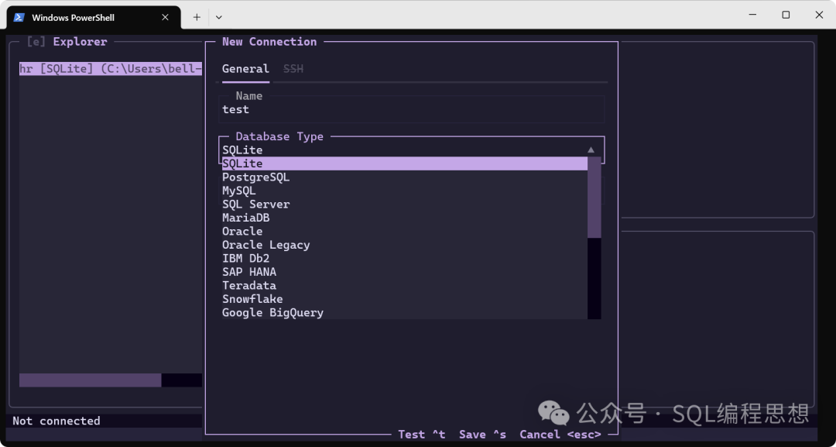Select MySQL as database type
Screen dimensions: 836x447
click(x=238, y=191)
